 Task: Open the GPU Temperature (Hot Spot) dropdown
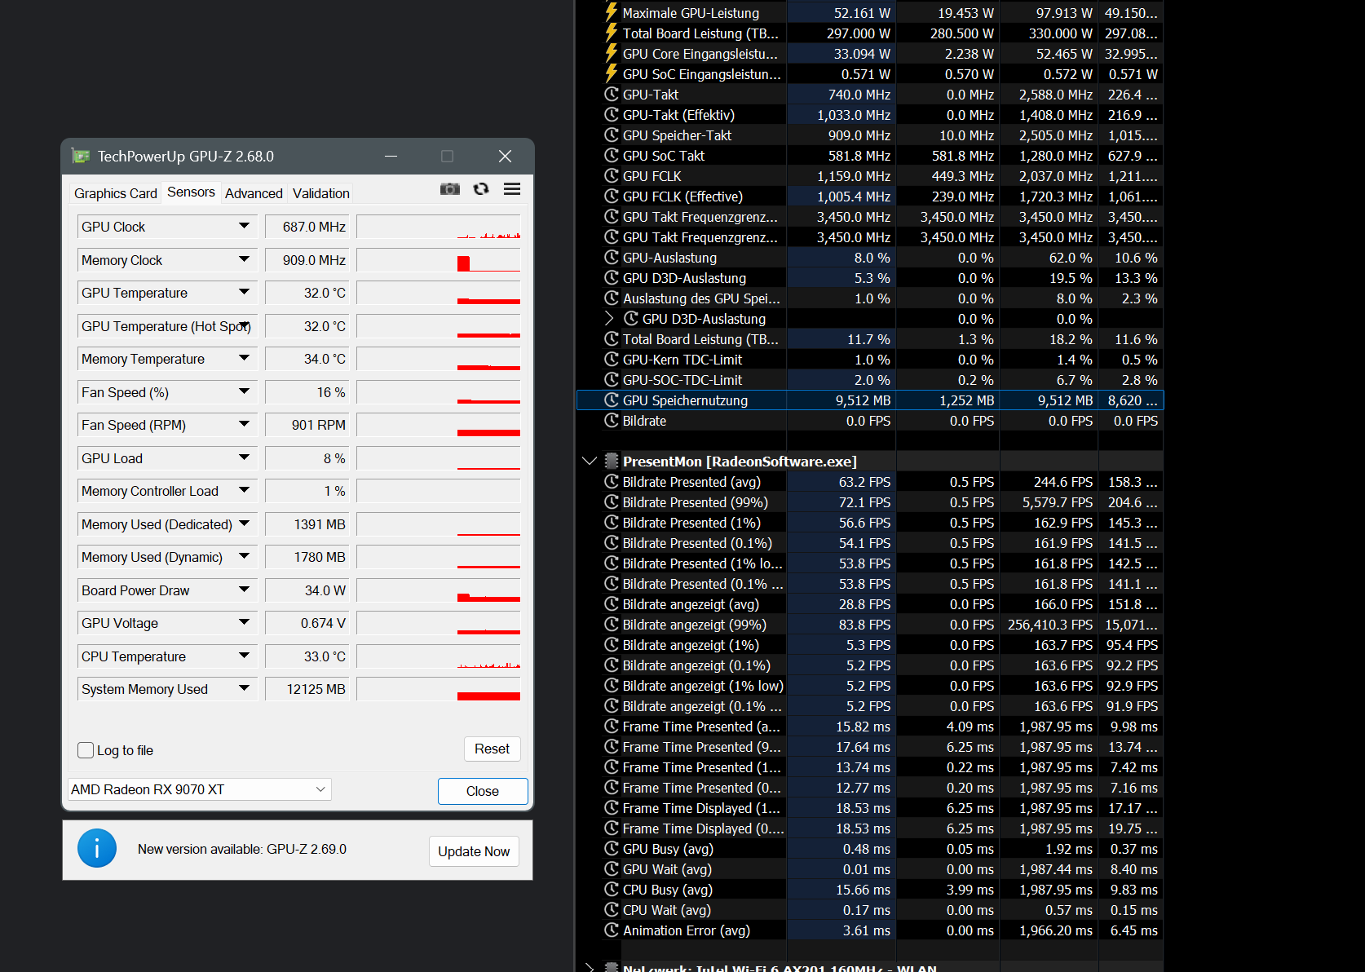click(244, 325)
